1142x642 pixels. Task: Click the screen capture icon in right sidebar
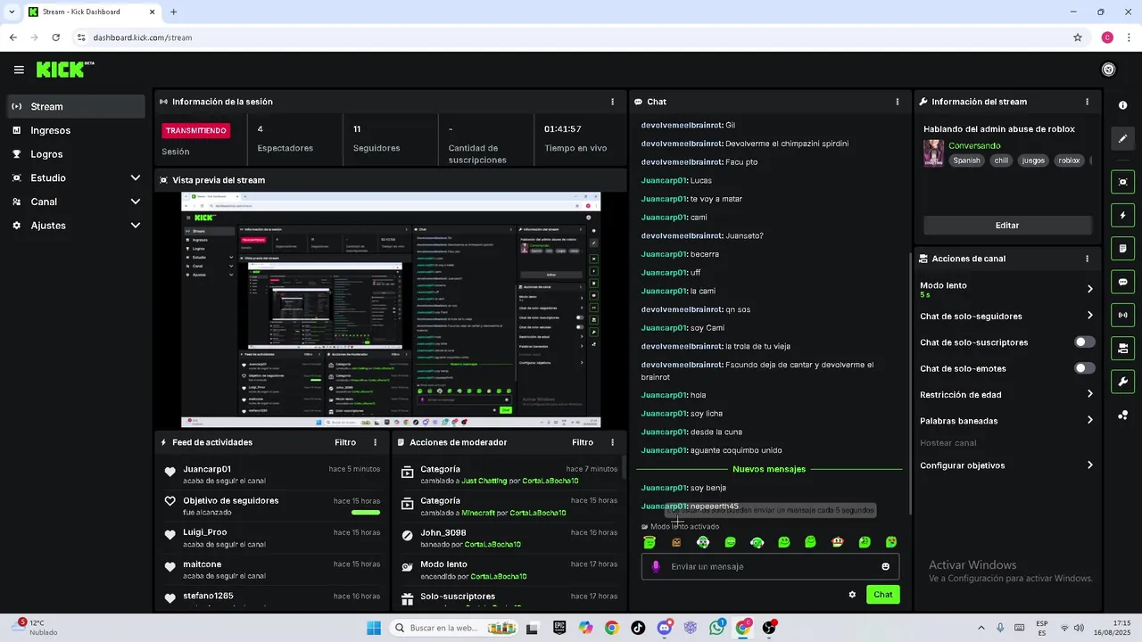coord(1122,182)
